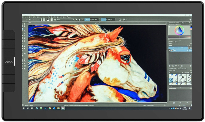The image size is (205, 122).
Task: Open the brush blending mode Normal dropdown
Action: (65, 20)
